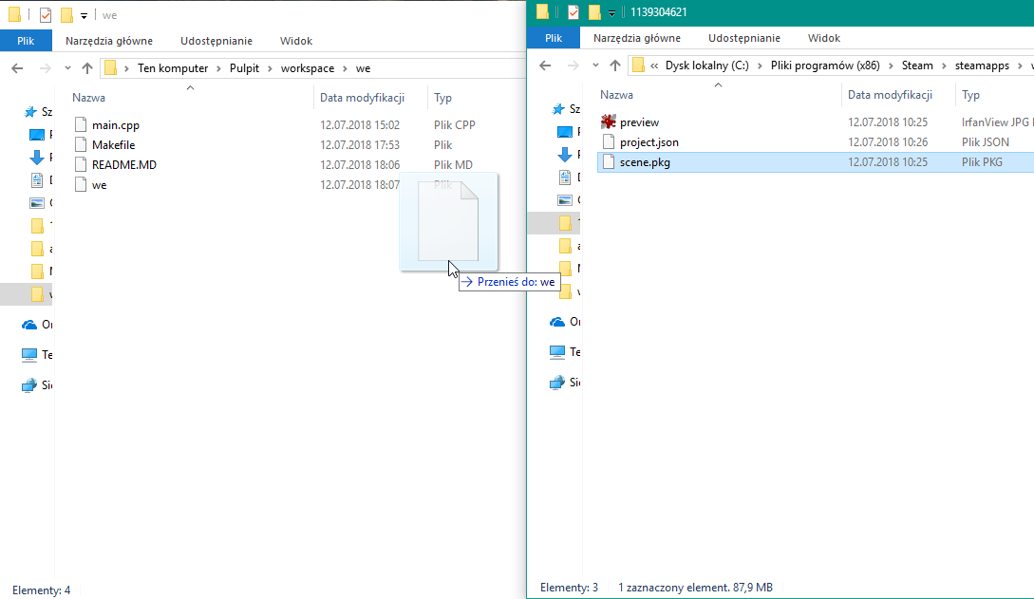Select the scene.pkg file

click(644, 161)
